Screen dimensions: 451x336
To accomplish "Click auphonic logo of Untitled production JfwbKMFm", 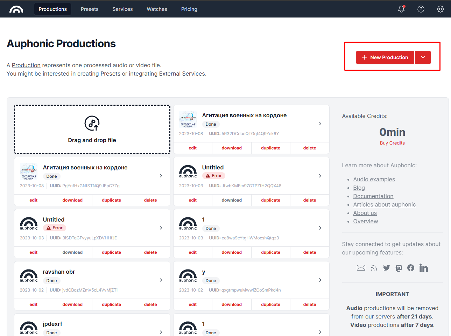I will (188, 171).
